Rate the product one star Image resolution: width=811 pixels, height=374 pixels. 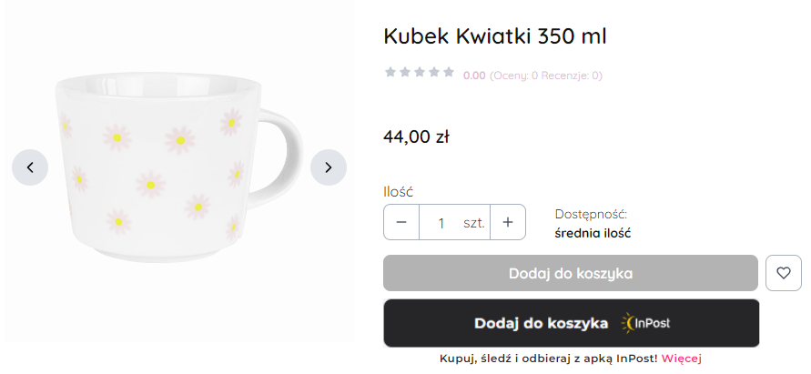[x=390, y=72]
